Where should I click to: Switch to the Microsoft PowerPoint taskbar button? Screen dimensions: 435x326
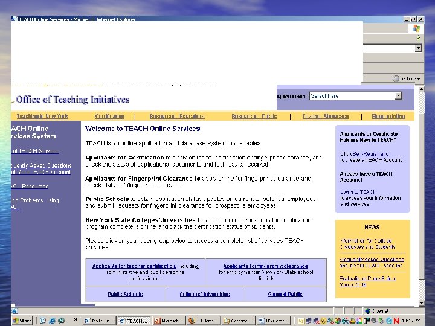pos(169,321)
